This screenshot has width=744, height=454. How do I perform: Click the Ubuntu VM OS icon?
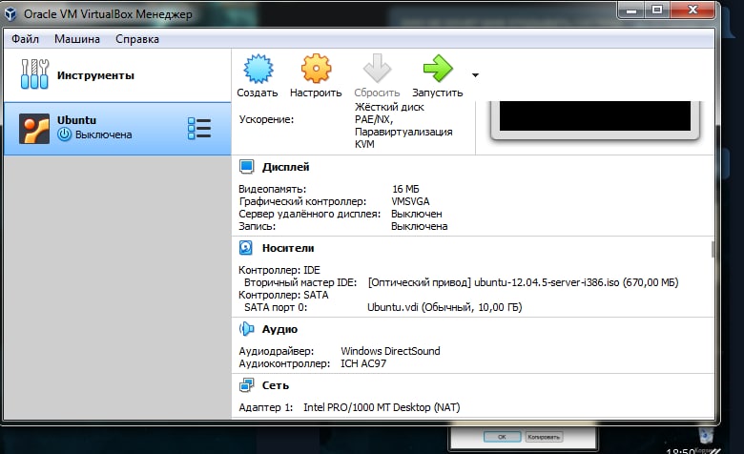[x=34, y=129]
